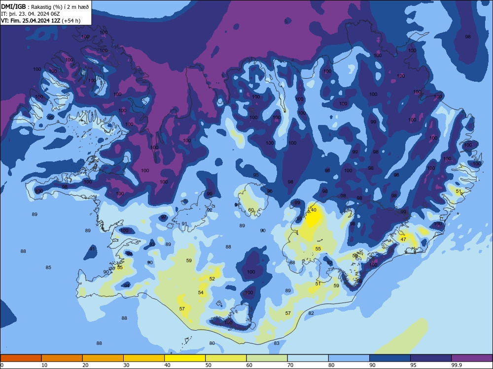Click the 97 humidity value in the west
The width and height of the screenshot is (493, 369).
164,217
